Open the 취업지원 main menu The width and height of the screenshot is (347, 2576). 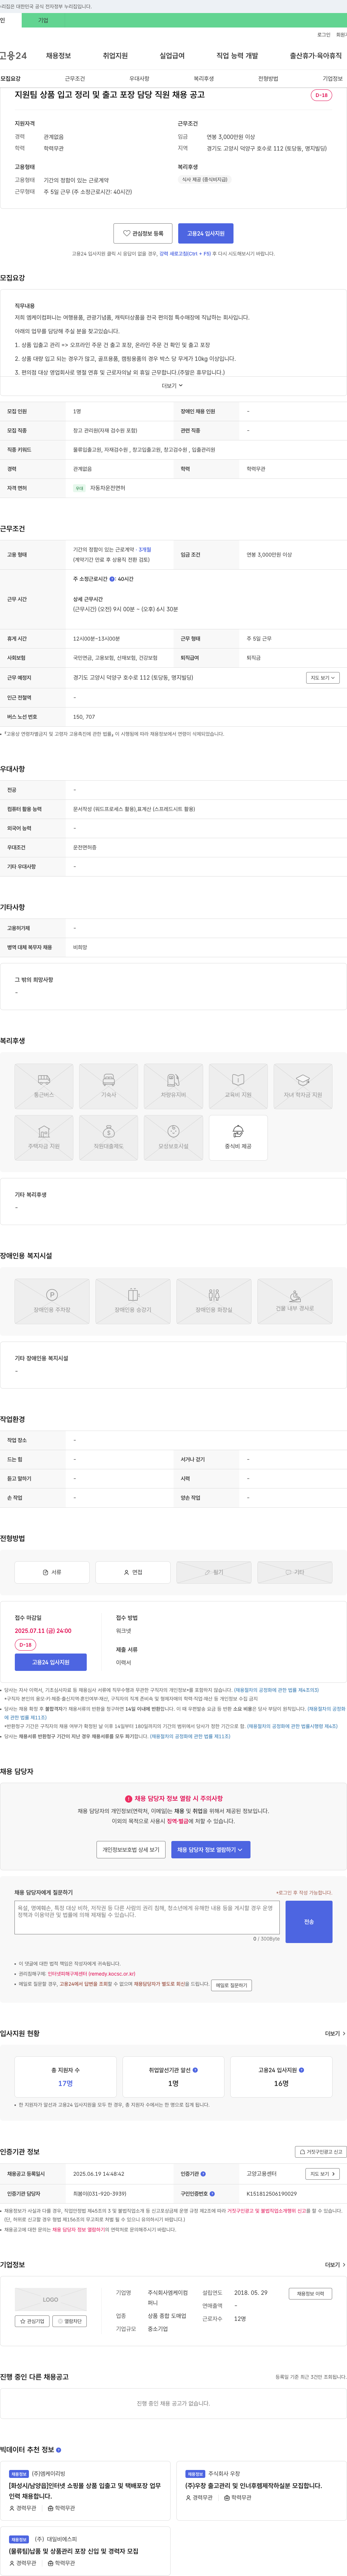click(x=115, y=56)
